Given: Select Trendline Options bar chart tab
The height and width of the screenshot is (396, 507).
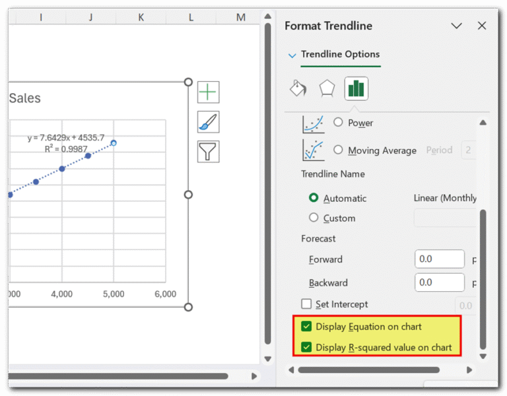Looking at the screenshot, I should [x=356, y=88].
